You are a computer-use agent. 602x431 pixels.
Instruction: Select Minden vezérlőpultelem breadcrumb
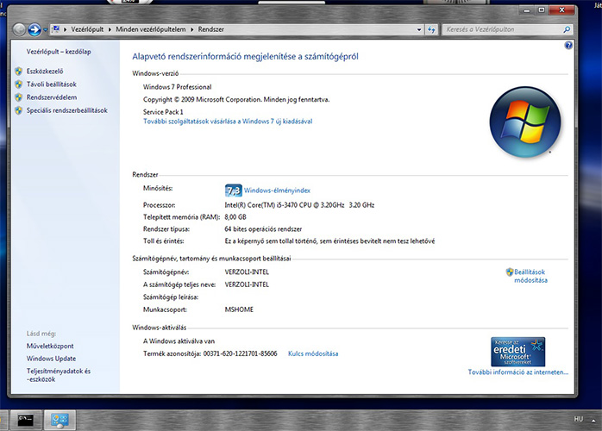[x=150, y=29]
